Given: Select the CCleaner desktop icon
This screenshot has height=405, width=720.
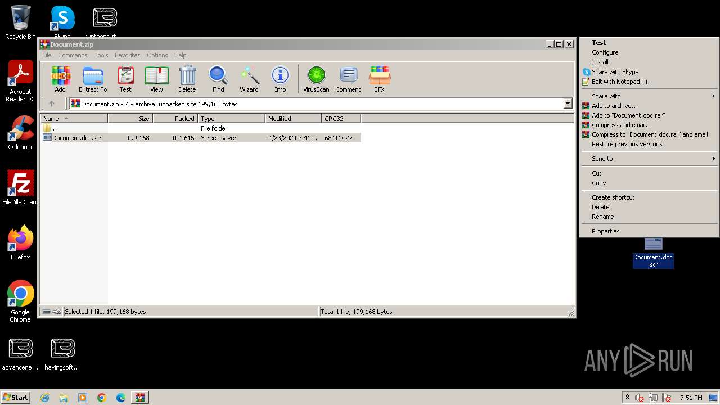Looking at the screenshot, I should tap(20, 133).
